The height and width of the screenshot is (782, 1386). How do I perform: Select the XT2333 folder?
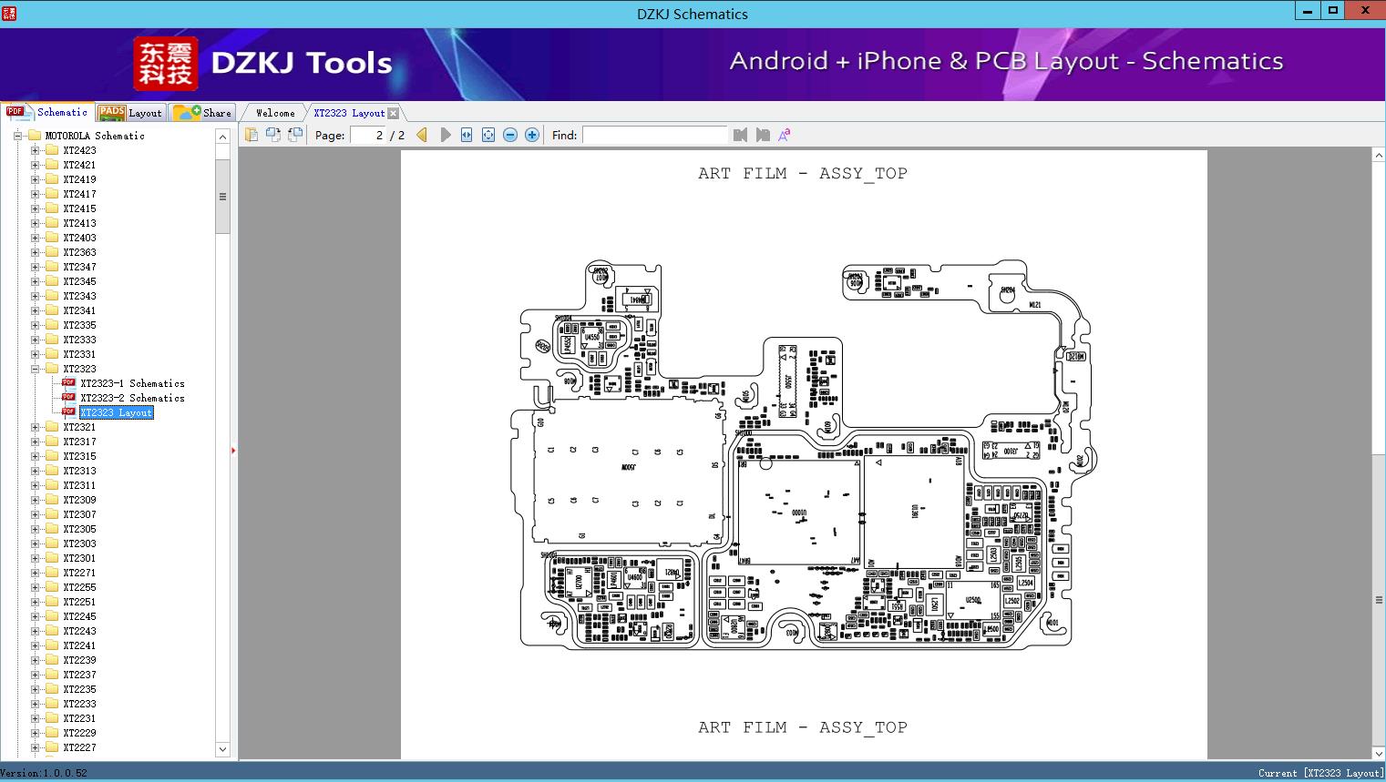[x=79, y=340]
